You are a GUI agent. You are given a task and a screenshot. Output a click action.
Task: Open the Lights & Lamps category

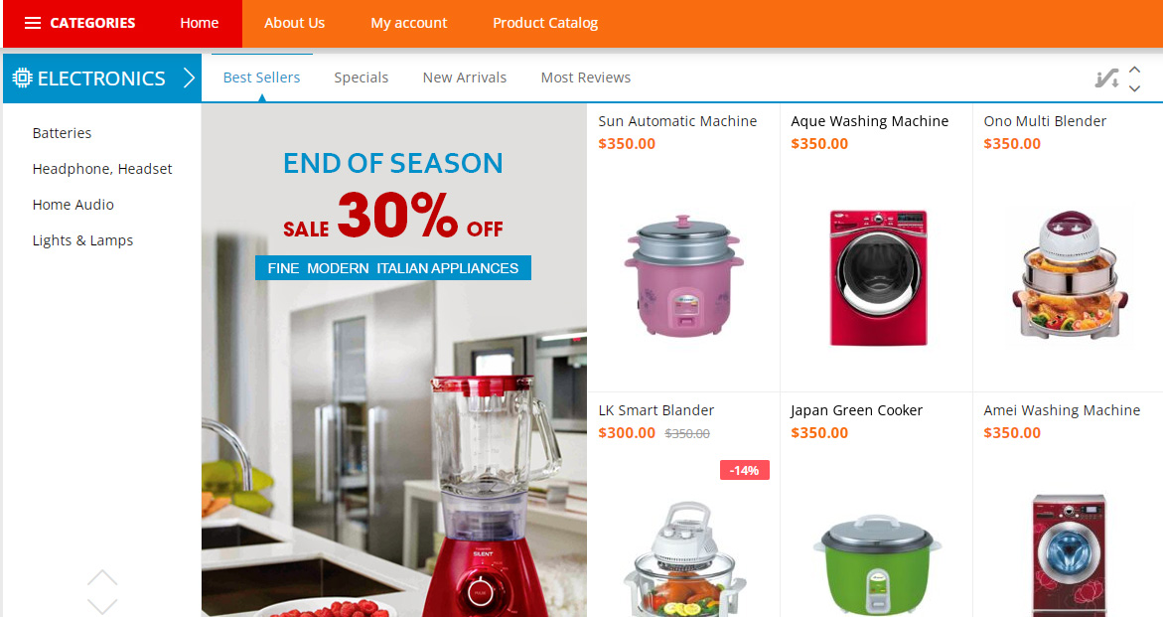click(x=83, y=240)
